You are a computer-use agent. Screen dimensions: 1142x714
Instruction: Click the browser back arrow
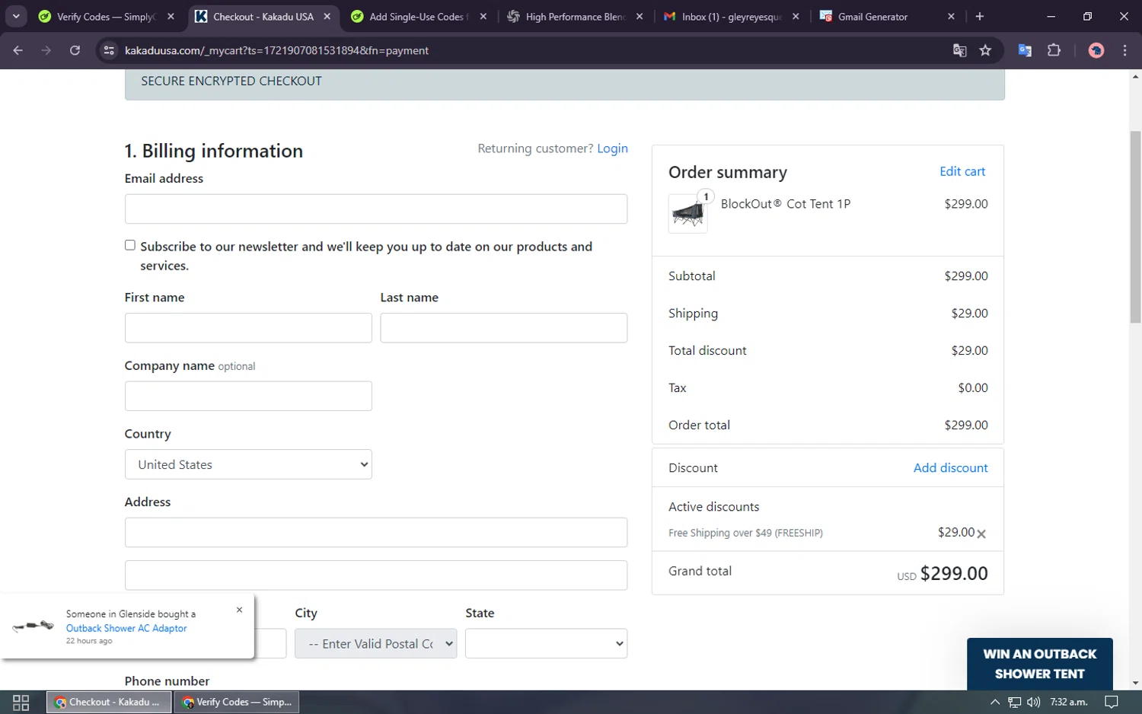click(x=18, y=50)
